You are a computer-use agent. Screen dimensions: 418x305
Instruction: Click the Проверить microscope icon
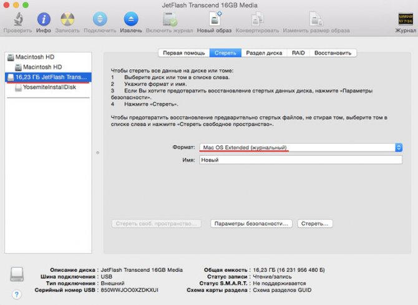(18, 19)
